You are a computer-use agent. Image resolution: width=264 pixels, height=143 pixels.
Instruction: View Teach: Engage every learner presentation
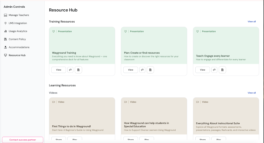[x=203, y=70]
